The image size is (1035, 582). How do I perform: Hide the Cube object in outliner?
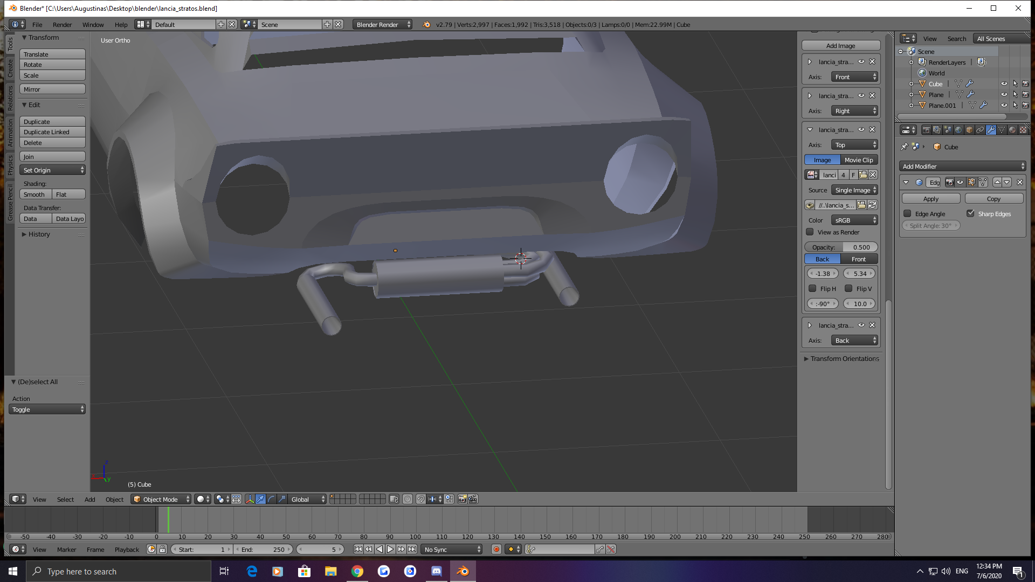pyautogui.click(x=1004, y=84)
